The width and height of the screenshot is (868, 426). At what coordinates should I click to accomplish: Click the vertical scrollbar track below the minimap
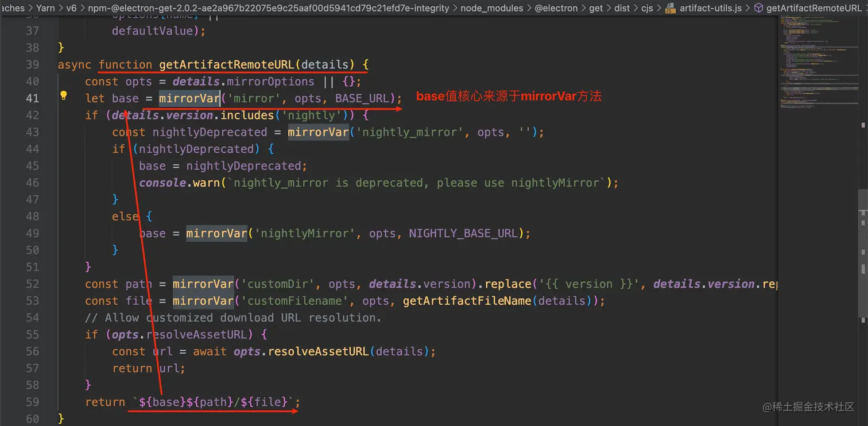tap(864, 258)
